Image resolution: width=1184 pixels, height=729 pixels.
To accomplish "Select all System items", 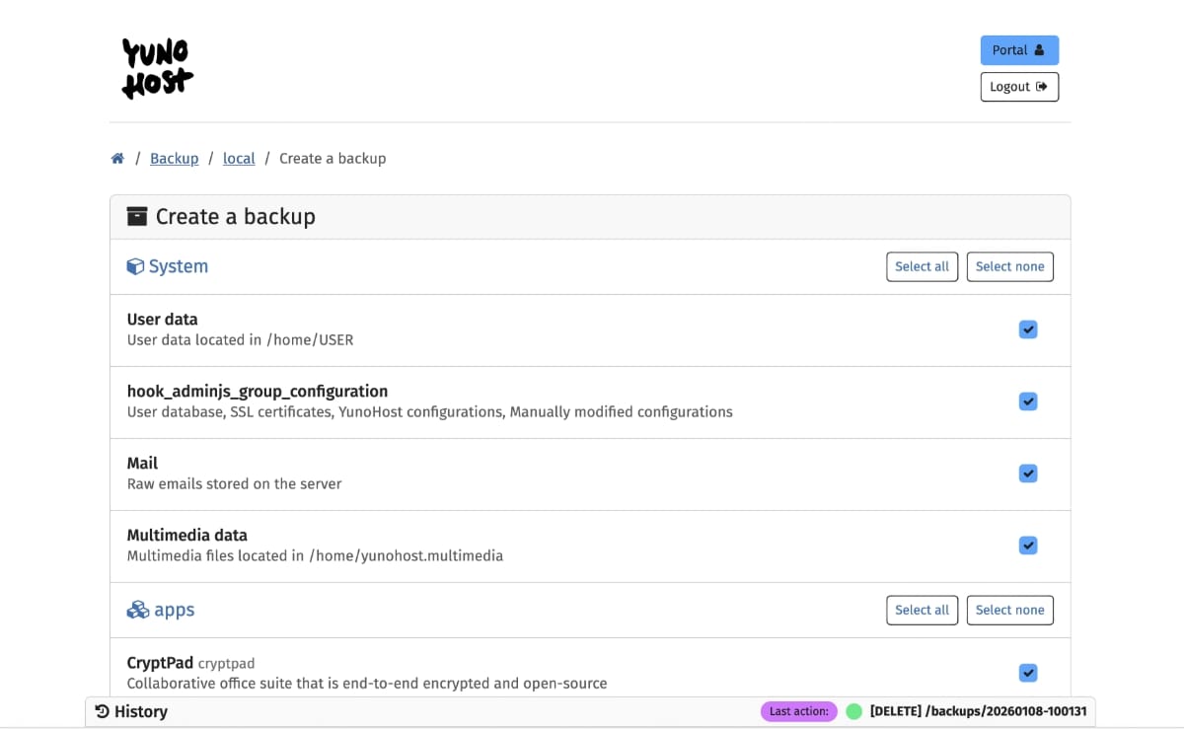I will point(922,266).
